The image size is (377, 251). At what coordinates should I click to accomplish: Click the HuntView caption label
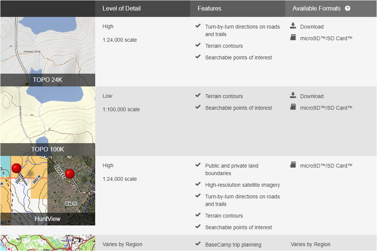tap(48, 219)
